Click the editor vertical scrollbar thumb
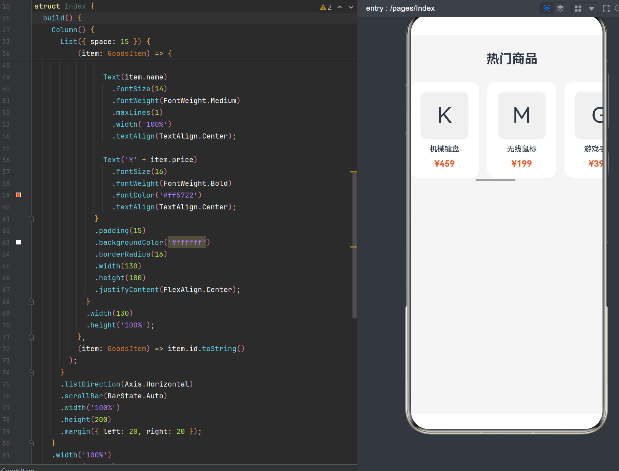 pos(354,245)
